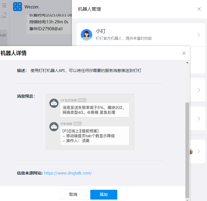This screenshot has height=201, width=207.
Task: Click the 使用钉钉机器人API description text
Action: point(86,71)
